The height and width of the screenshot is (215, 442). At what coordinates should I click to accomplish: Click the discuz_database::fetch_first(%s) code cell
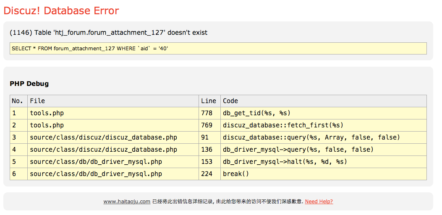pyautogui.click(x=324, y=125)
